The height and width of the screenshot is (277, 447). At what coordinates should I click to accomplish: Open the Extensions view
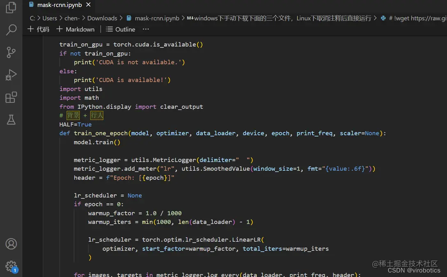coord(11,98)
